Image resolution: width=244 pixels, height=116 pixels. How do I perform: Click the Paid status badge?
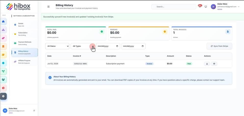pos(189,64)
